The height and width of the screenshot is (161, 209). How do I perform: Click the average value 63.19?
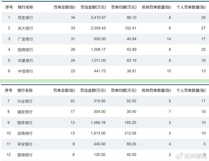(x=132, y=60)
